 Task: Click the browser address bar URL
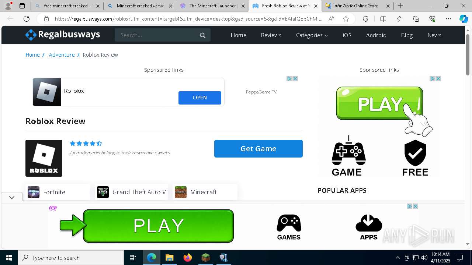click(x=188, y=19)
